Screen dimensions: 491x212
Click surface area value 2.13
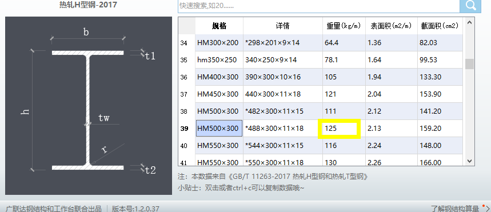pyautogui.click(x=391, y=129)
